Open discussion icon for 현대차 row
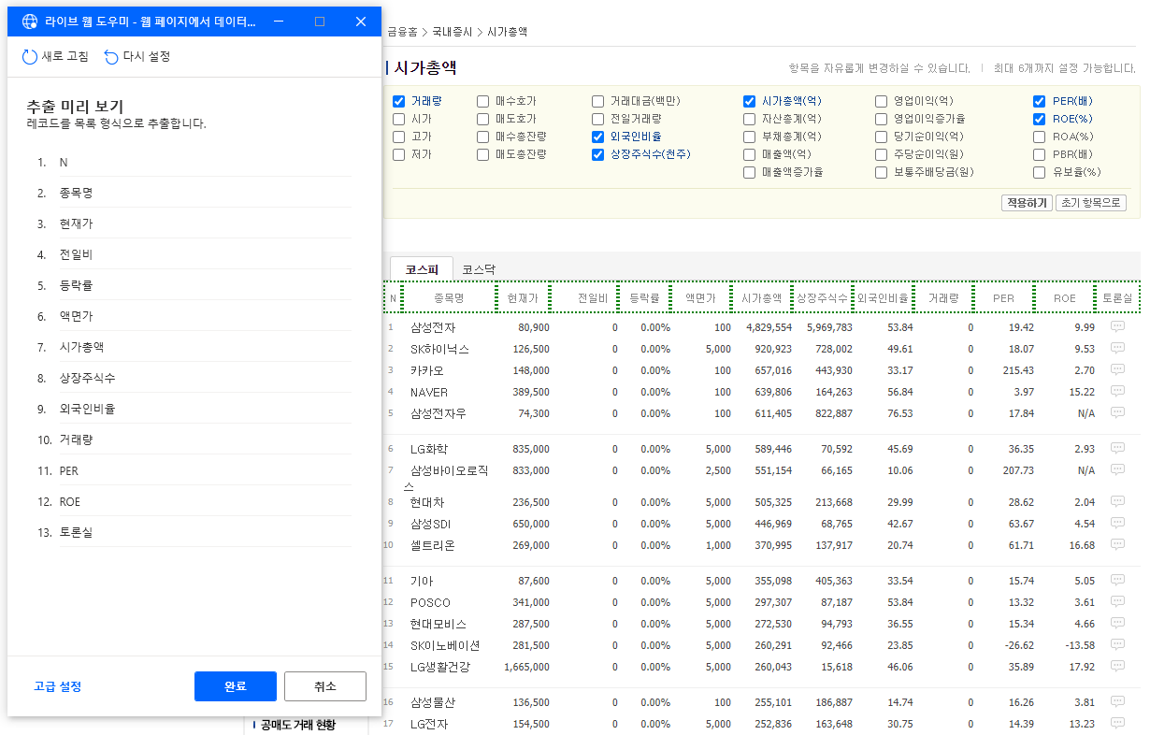 (x=1117, y=502)
